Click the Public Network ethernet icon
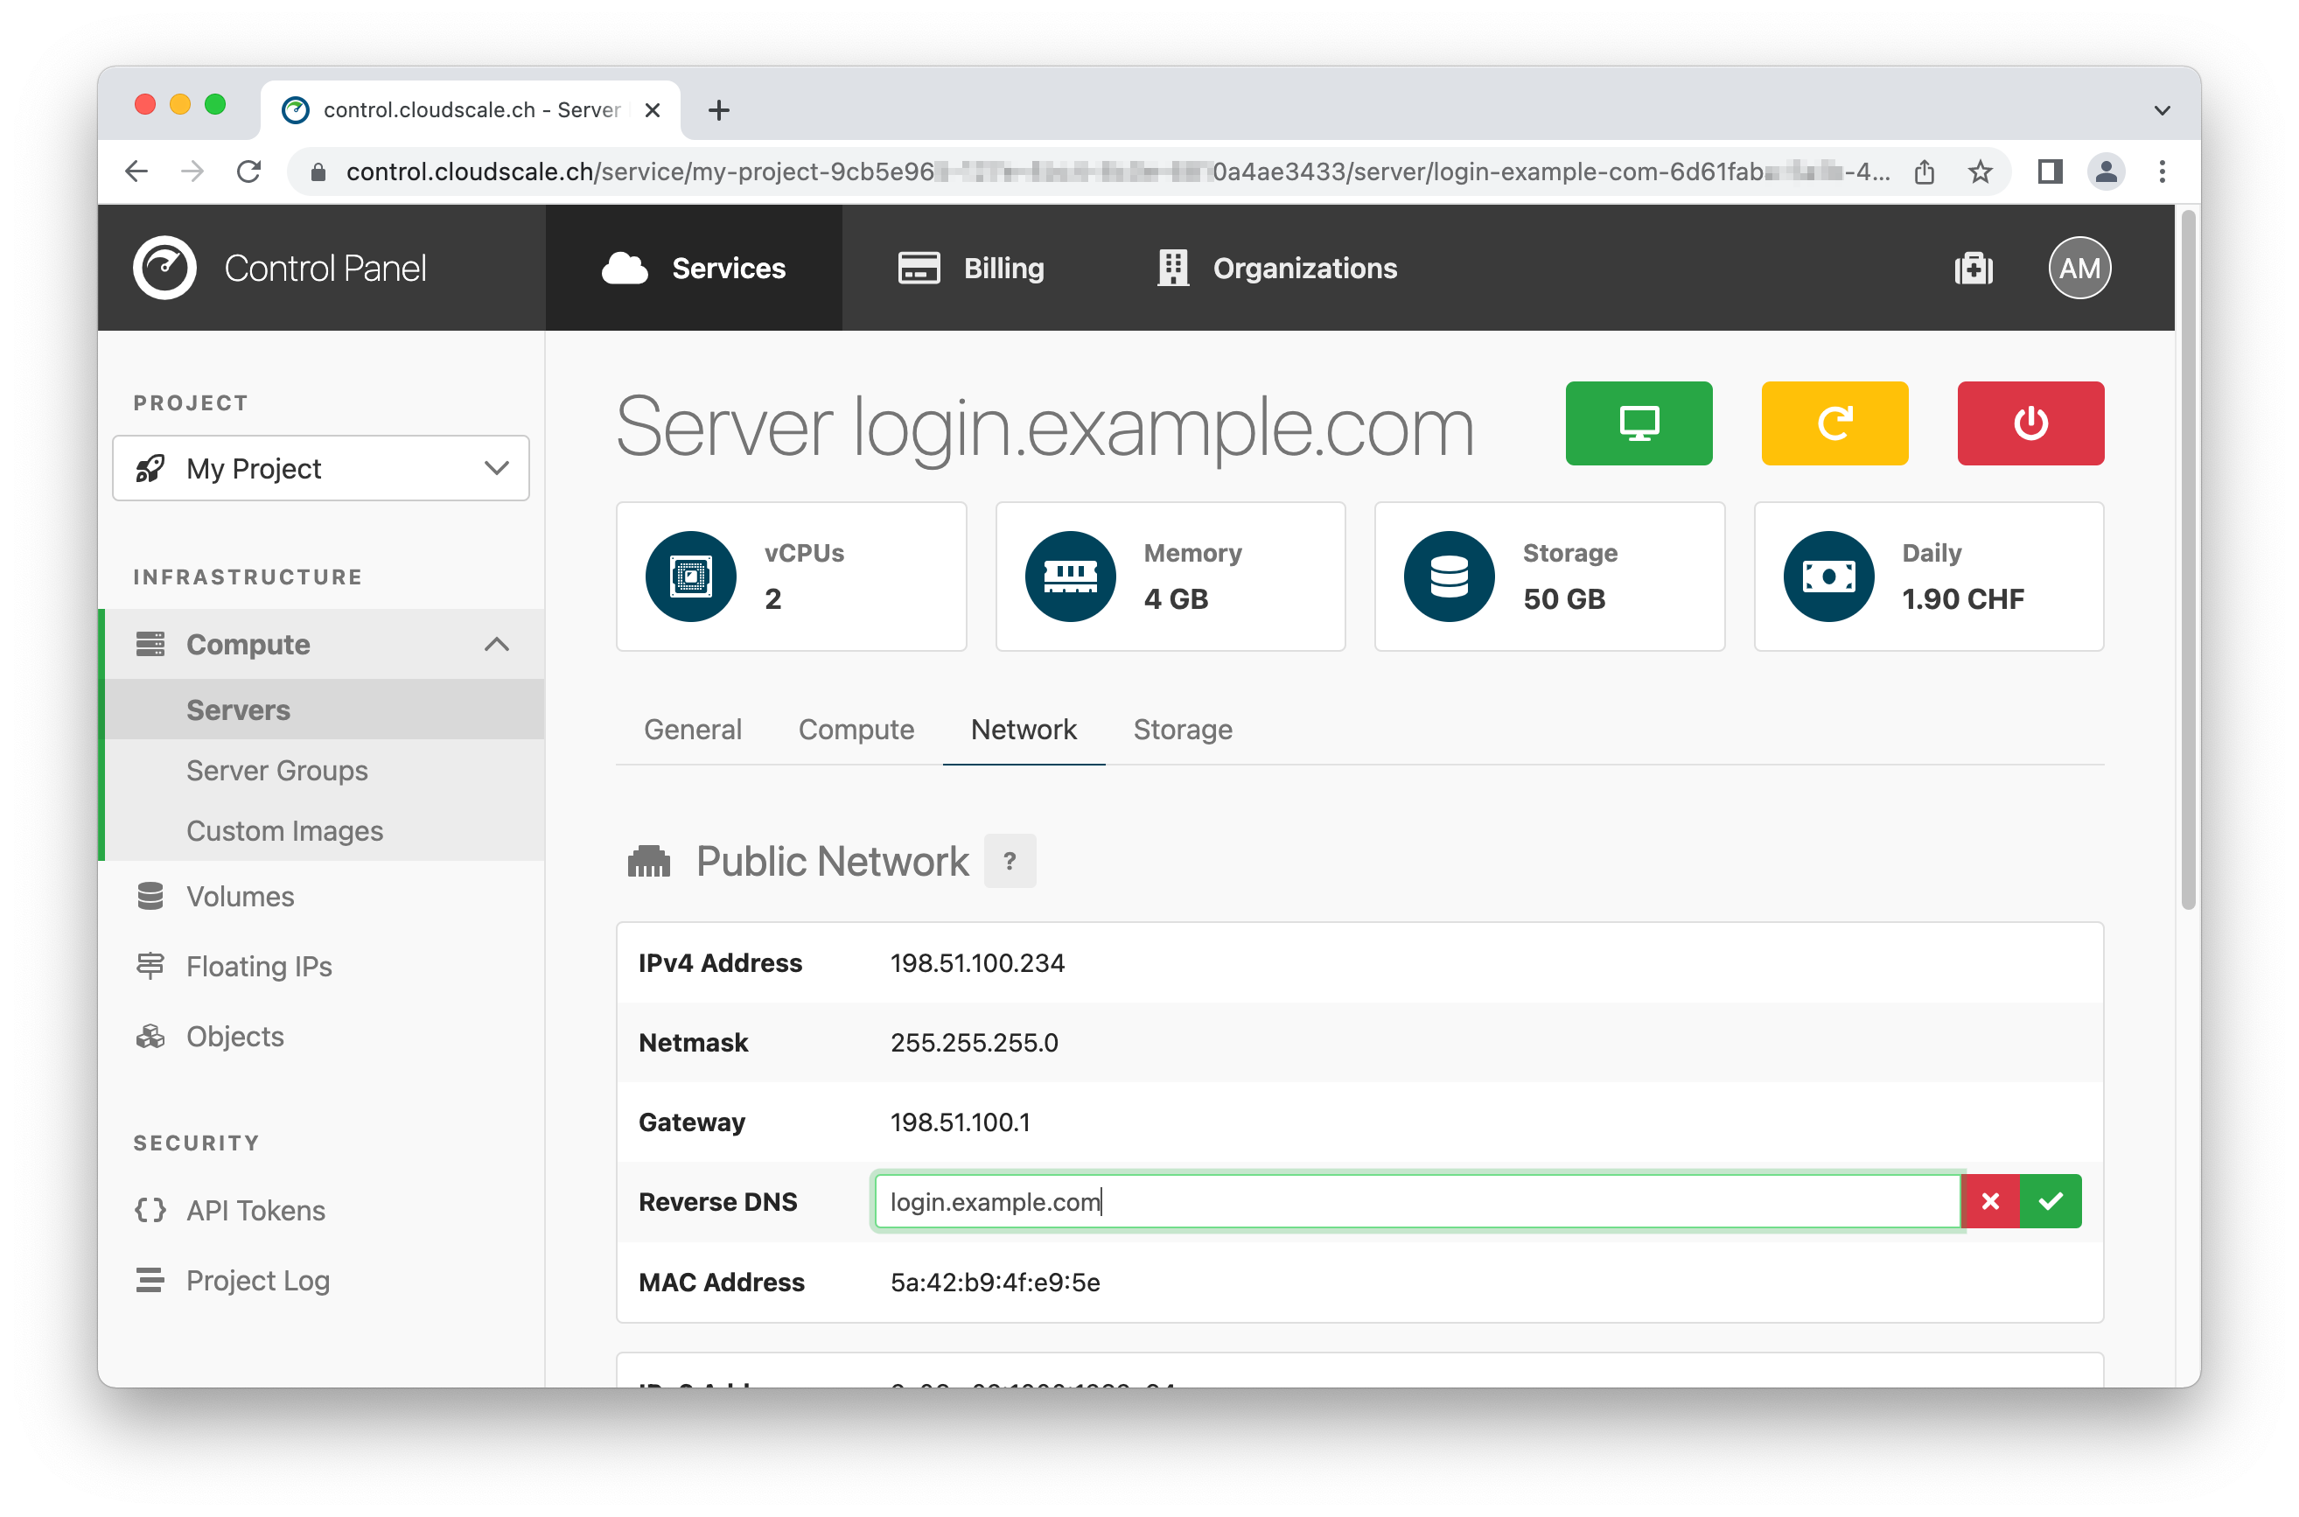Image resolution: width=2299 pixels, height=1517 pixels. (x=648, y=860)
